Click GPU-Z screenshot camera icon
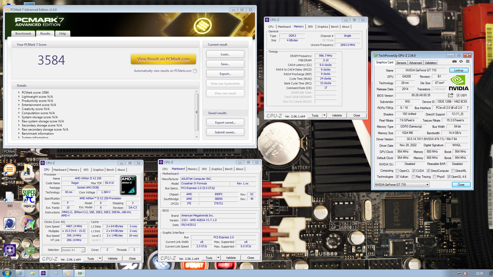 (x=454, y=62)
